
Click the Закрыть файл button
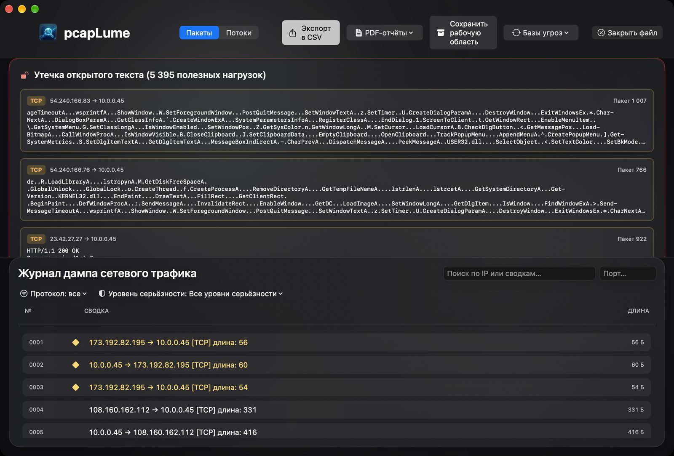coord(627,33)
